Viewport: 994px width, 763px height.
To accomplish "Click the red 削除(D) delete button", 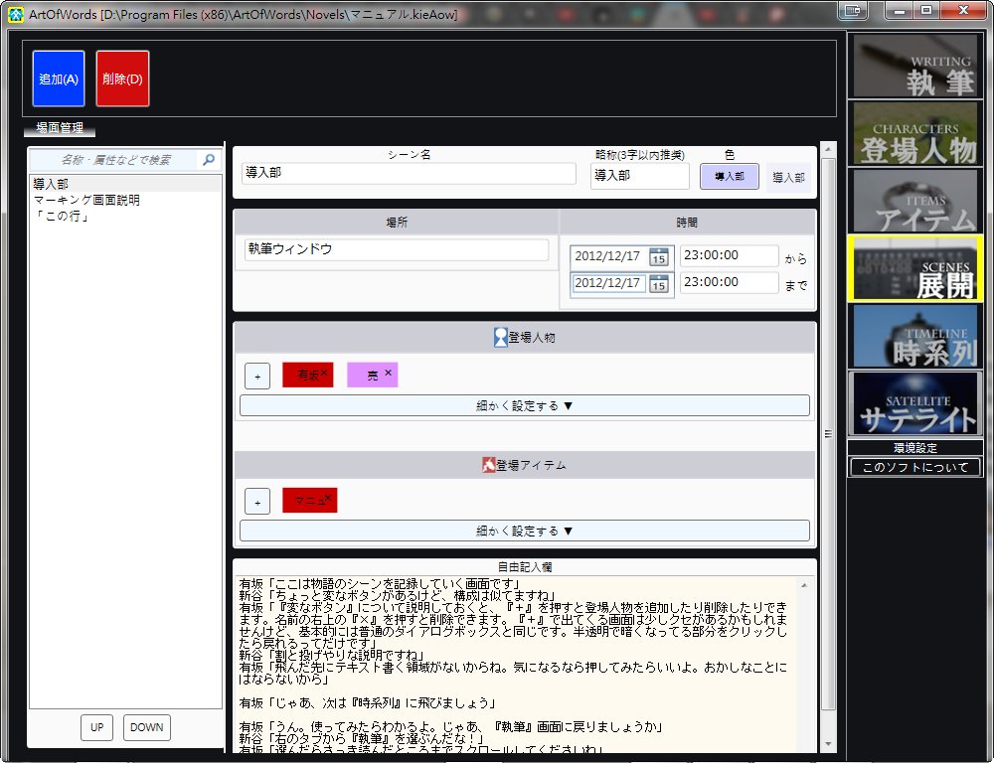I will 122,78.
